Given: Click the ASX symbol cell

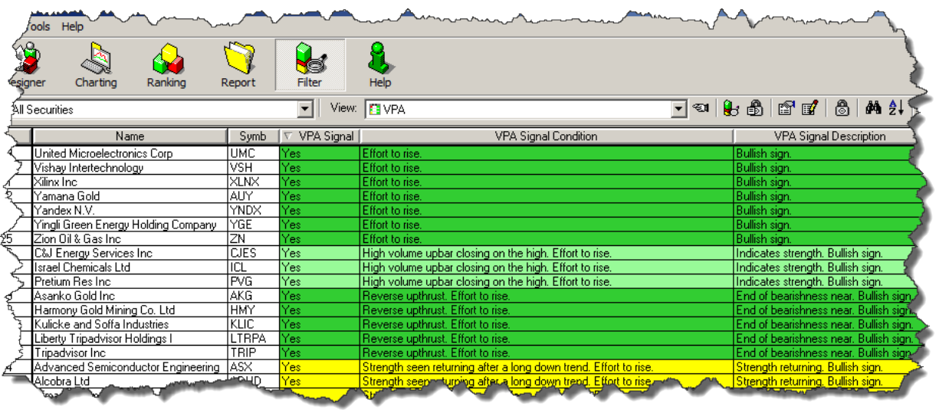Looking at the screenshot, I should [x=253, y=367].
